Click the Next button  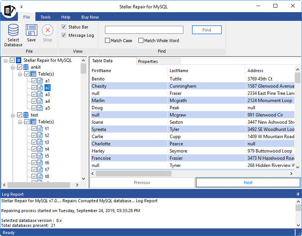[248, 183]
